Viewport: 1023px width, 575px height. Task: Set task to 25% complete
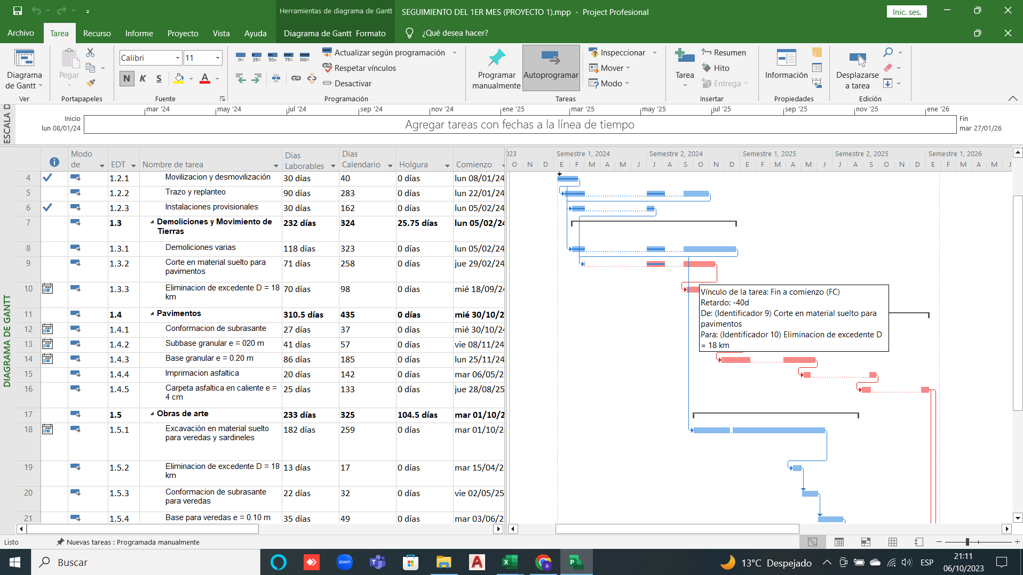coord(257,56)
